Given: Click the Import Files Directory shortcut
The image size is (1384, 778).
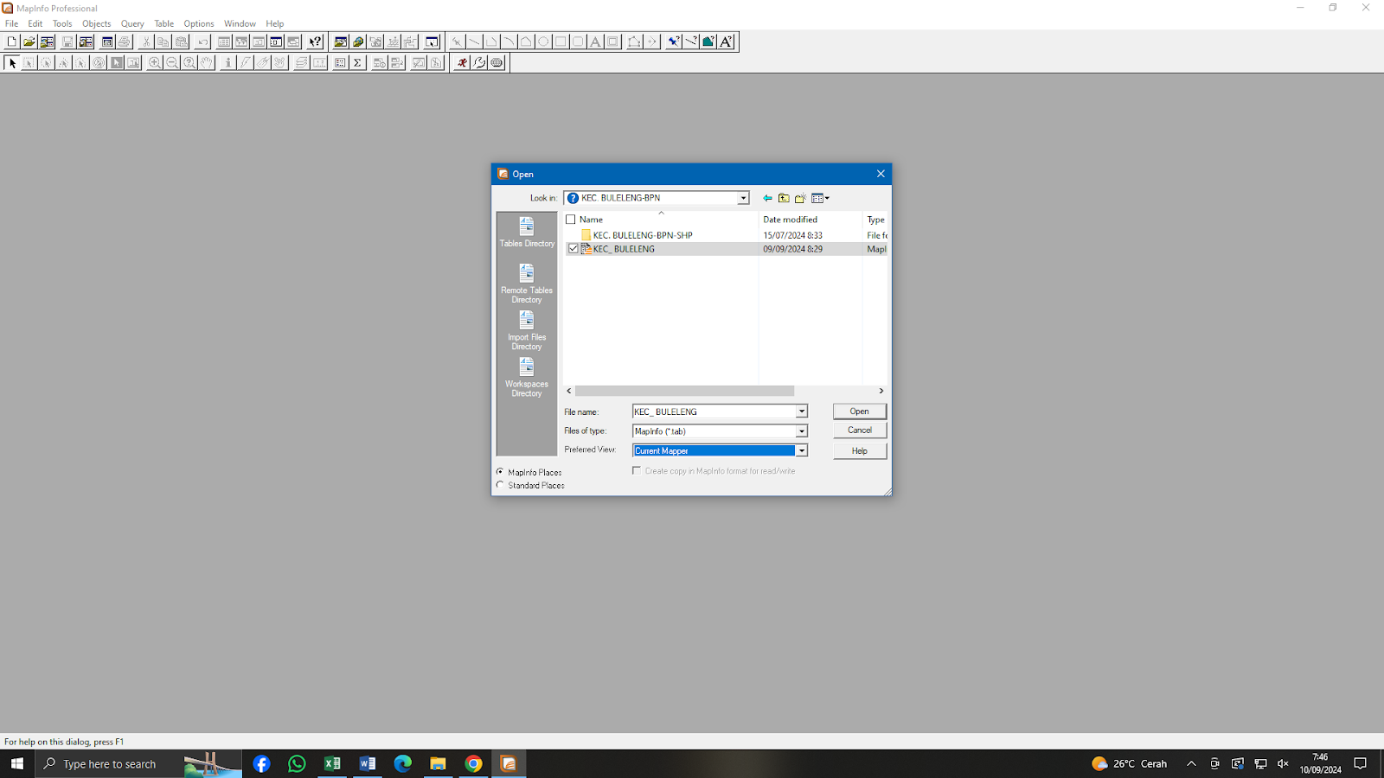Looking at the screenshot, I should click(527, 330).
